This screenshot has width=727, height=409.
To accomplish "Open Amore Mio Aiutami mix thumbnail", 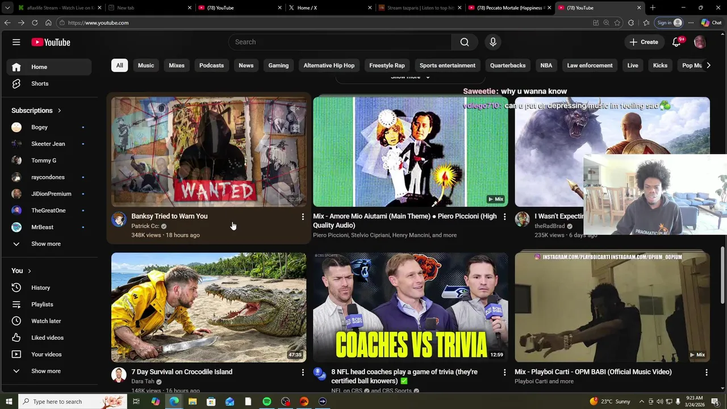I will pos(411,152).
